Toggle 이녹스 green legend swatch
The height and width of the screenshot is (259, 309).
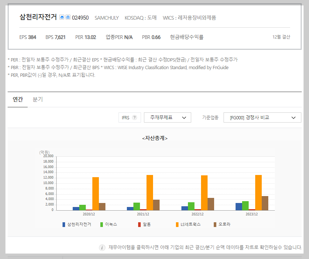click(101, 224)
